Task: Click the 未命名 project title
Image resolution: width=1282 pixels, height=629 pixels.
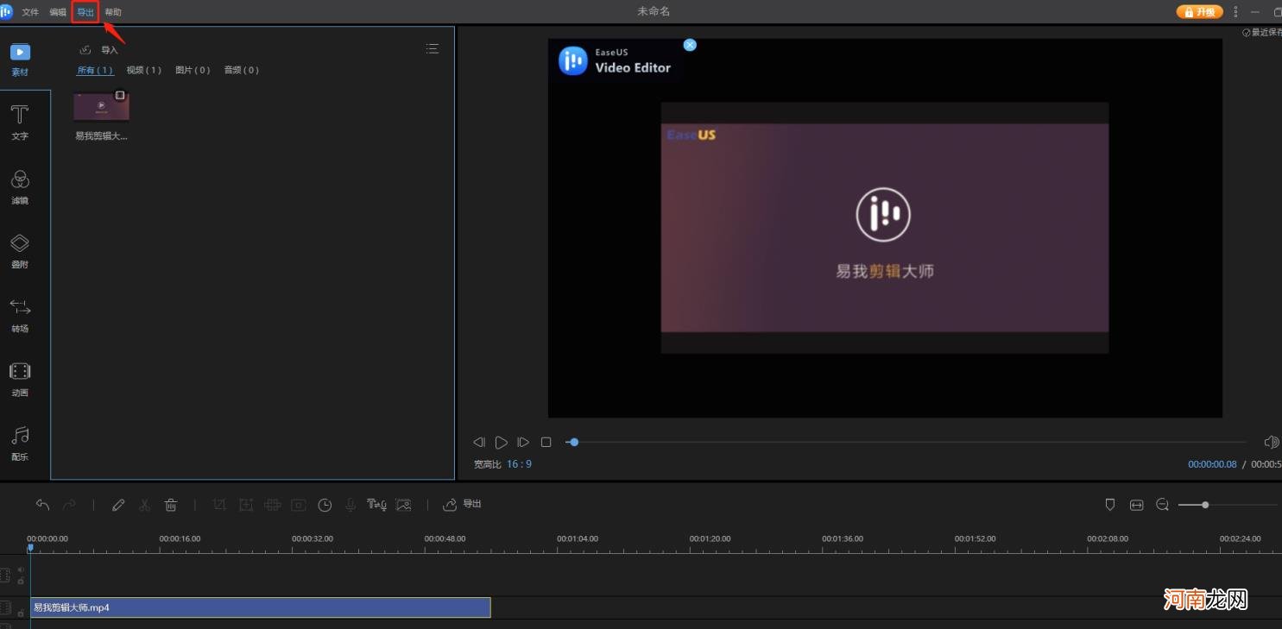Action: pyautogui.click(x=654, y=11)
